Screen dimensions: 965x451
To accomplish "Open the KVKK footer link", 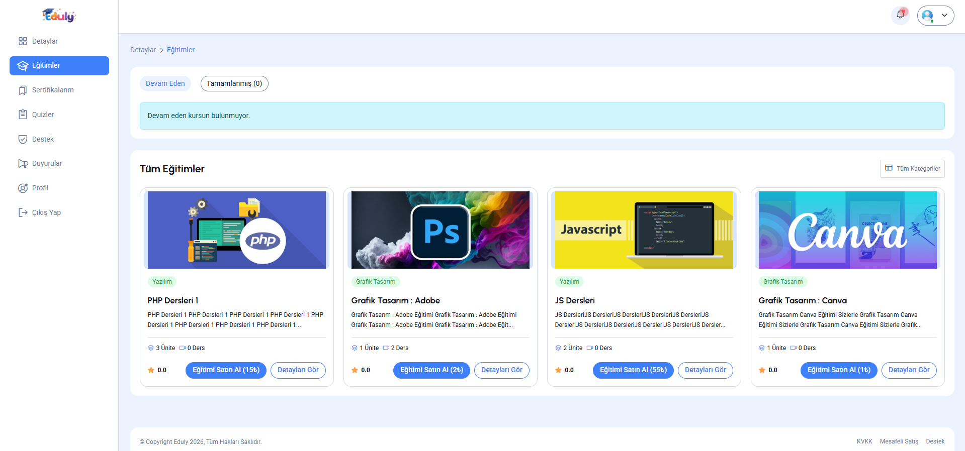I will click(x=864, y=441).
